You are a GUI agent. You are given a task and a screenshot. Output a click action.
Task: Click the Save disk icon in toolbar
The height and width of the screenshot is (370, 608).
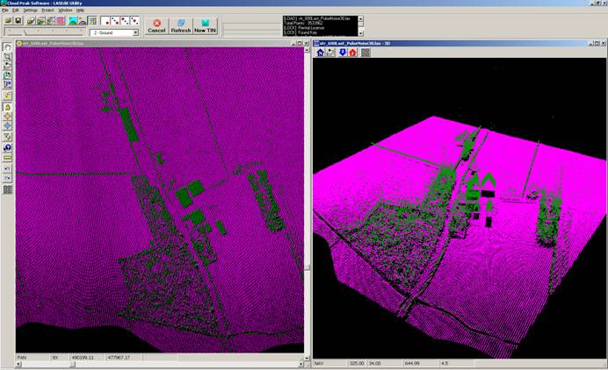(18, 20)
